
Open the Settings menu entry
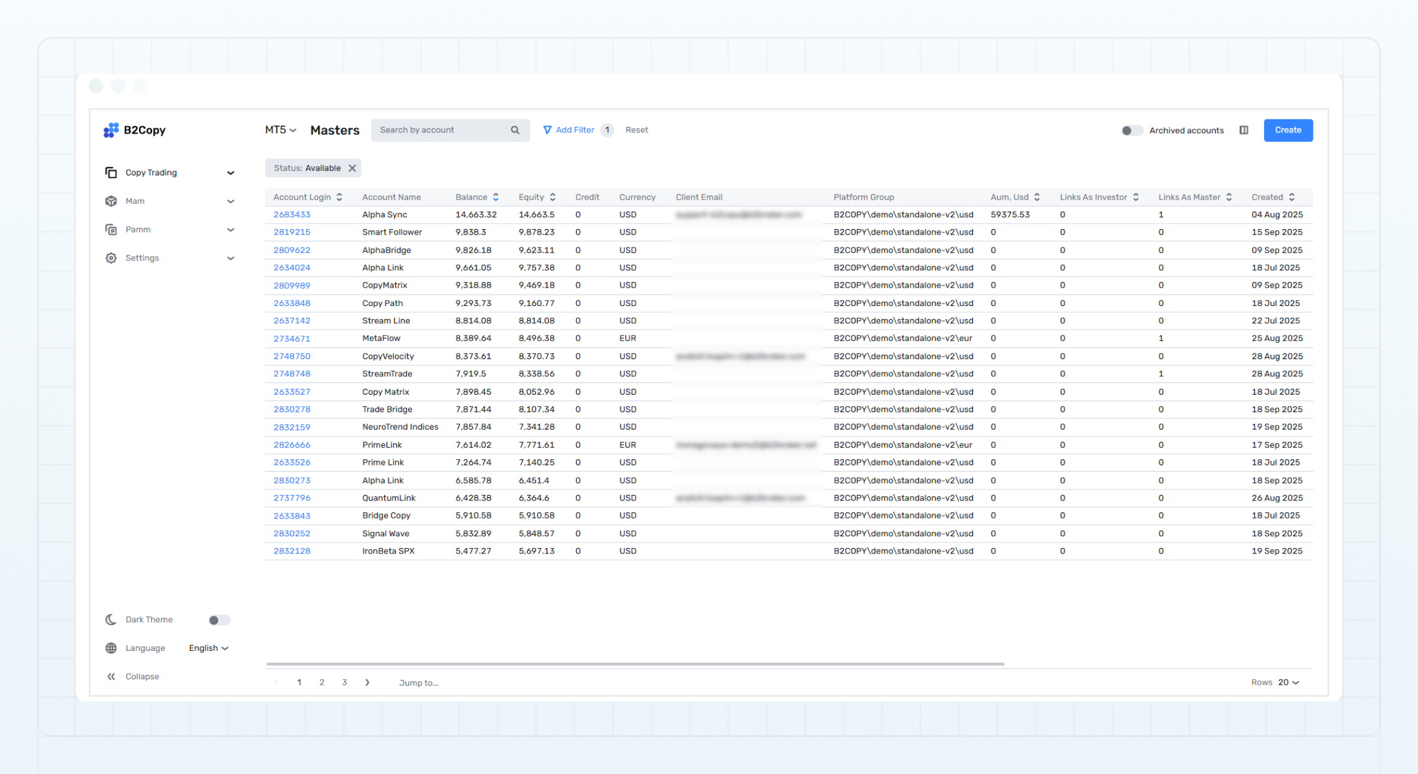pos(142,257)
